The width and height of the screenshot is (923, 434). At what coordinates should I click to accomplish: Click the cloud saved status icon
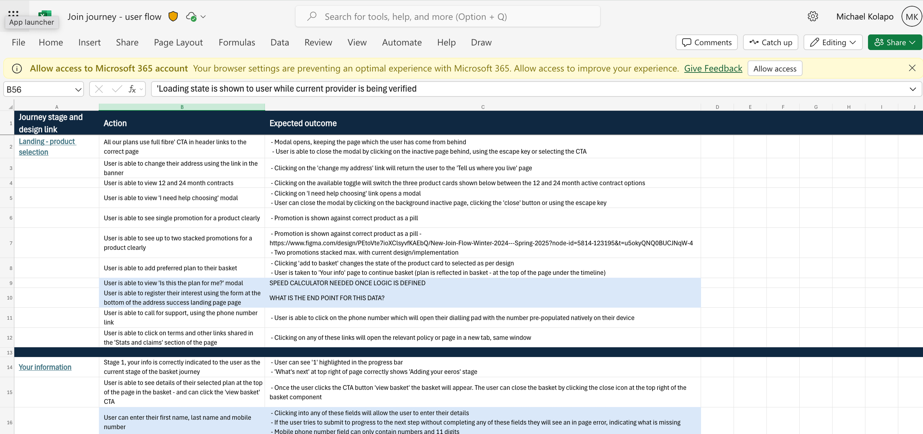pyautogui.click(x=191, y=17)
